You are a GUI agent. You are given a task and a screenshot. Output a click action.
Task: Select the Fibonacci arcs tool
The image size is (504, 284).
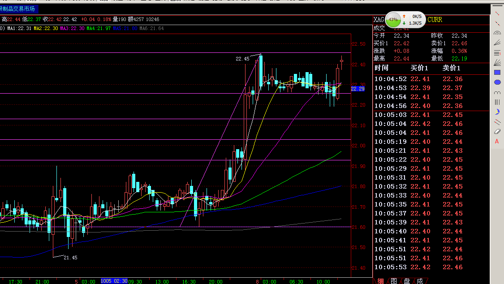coord(497,33)
